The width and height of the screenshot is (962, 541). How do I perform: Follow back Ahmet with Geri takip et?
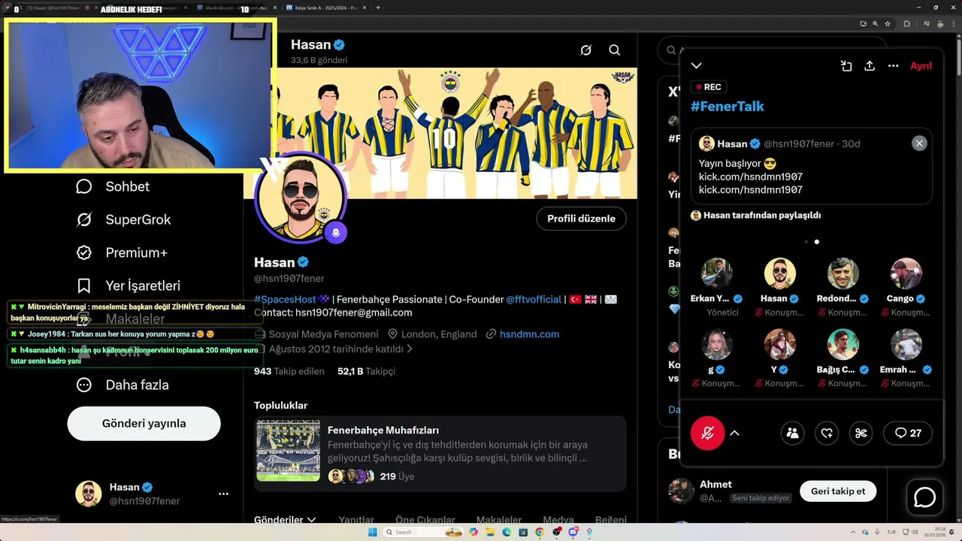click(838, 491)
